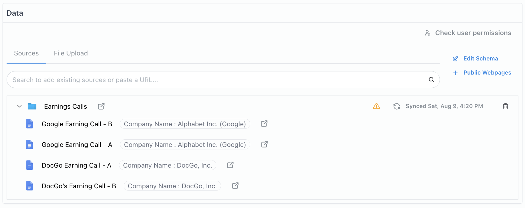Screen dimensions: 525x208
Task: Open DocGo Earning Call - A external link
Action: [230, 165]
